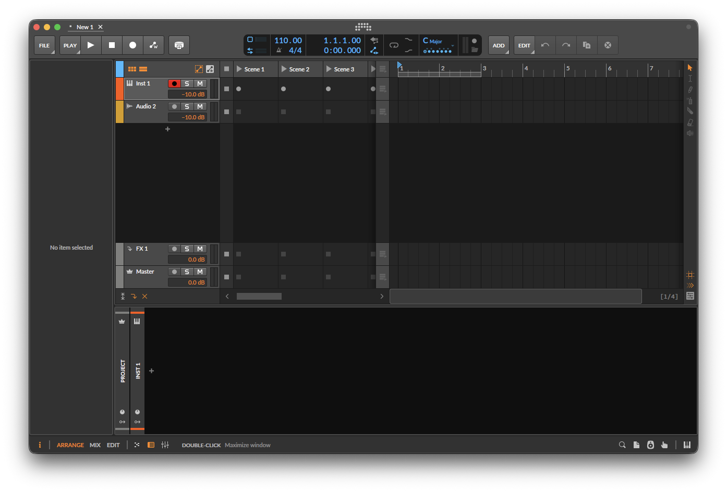Open the FILE menu dropdown
The image size is (727, 492).
(44, 45)
